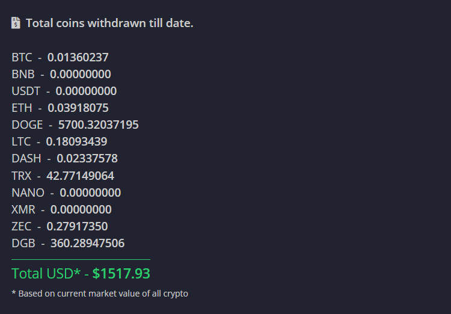Click the LTC value 0.18093439
This screenshot has height=314, width=451.
(x=76, y=142)
